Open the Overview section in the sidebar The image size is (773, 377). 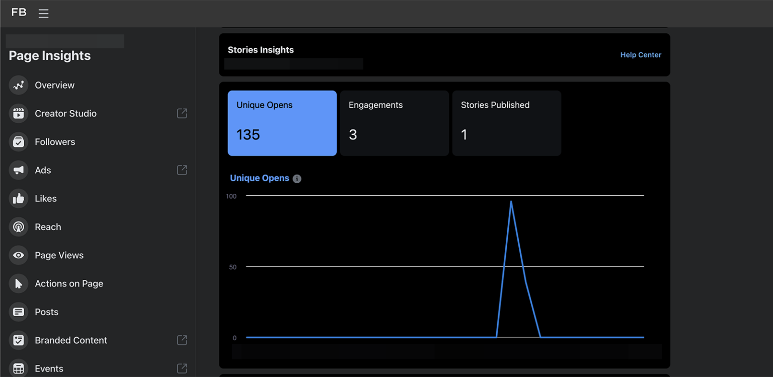[x=18, y=85]
